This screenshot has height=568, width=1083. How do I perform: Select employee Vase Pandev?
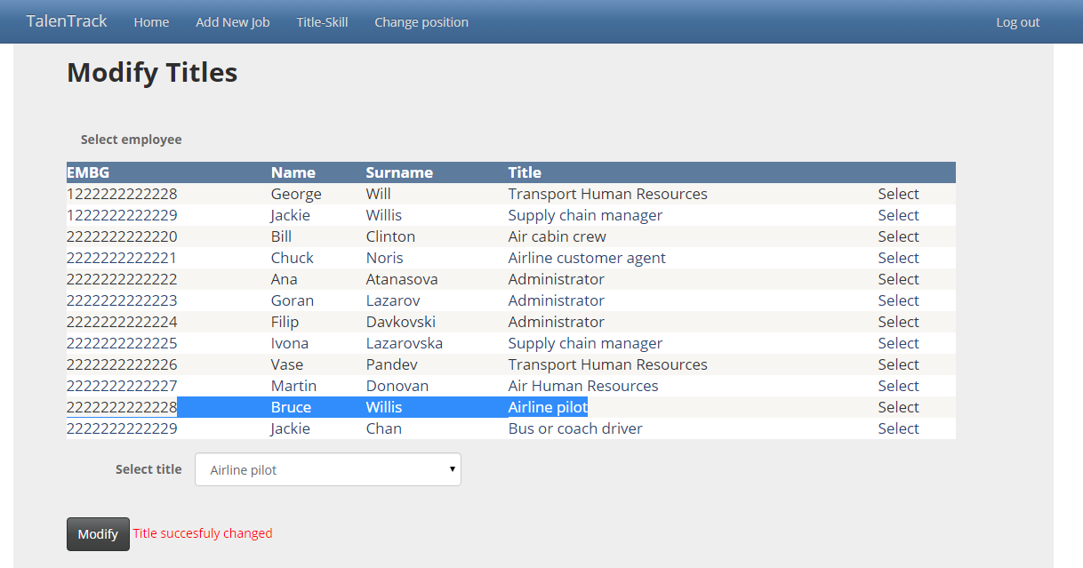coord(898,364)
